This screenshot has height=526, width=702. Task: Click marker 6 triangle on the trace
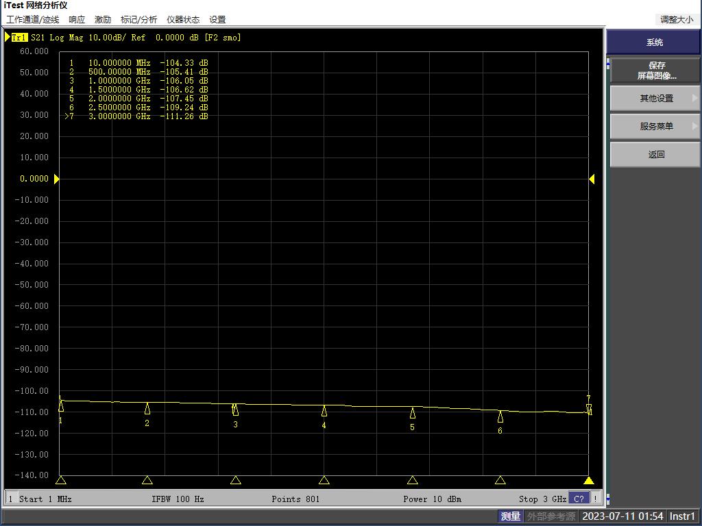click(500, 417)
